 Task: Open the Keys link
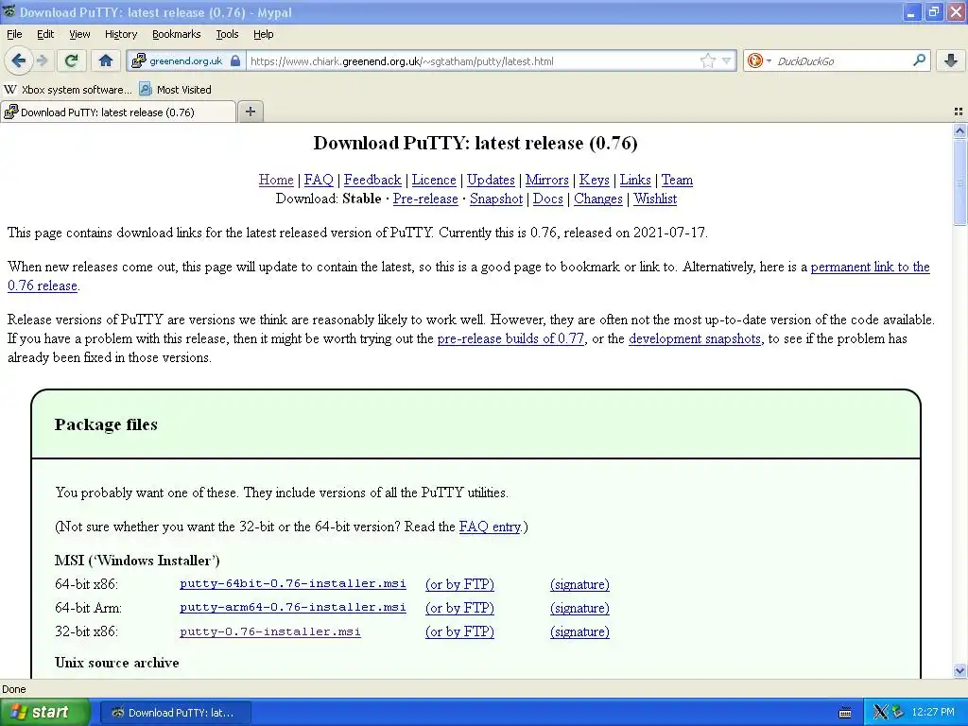(594, 180)
